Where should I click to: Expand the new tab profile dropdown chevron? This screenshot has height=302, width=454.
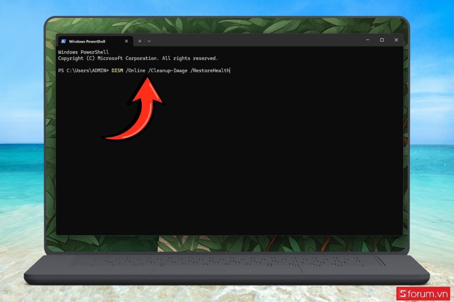point(149,41)
